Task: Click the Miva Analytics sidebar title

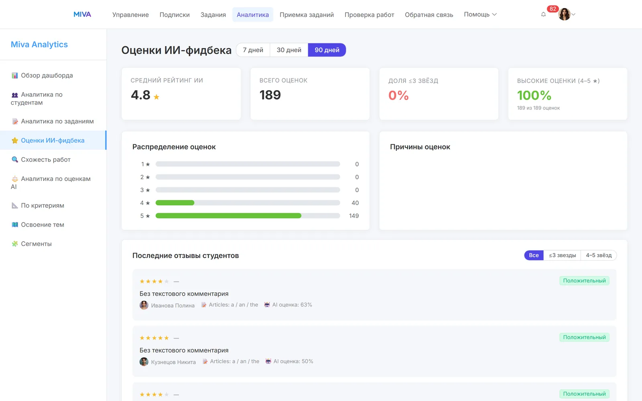Action: [39, 45]
